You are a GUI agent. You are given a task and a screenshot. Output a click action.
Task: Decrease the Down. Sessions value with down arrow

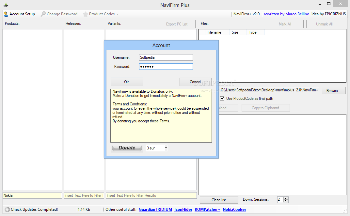coord(286,201)
